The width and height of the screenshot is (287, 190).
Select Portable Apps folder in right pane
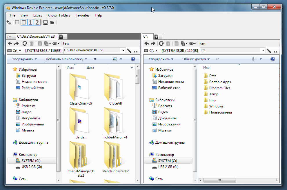(x=217, y=82)
